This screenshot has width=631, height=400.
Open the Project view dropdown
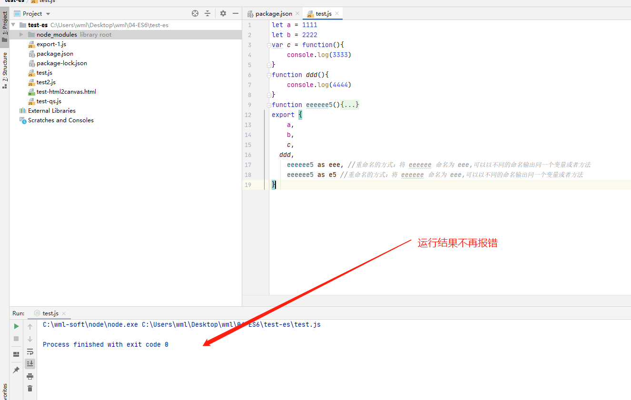(x=48, y=14)
